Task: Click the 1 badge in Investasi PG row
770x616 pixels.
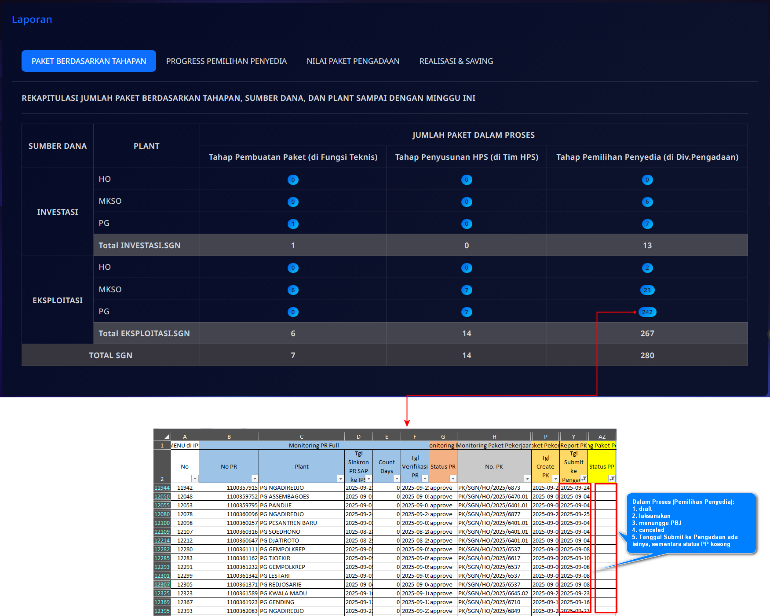Action: click(x=293, y=224)
